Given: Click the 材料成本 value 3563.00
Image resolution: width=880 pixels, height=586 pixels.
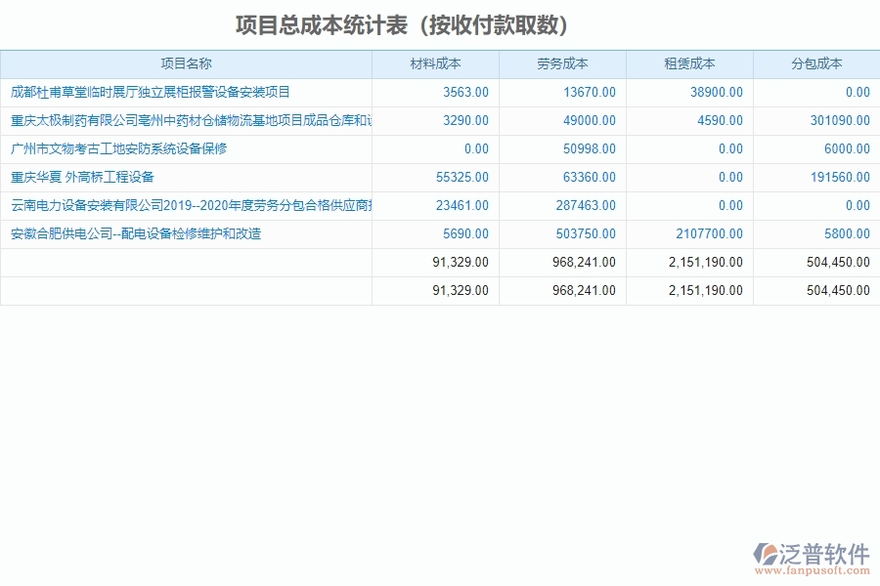Looking at the screenshot, I should [466, 92].
